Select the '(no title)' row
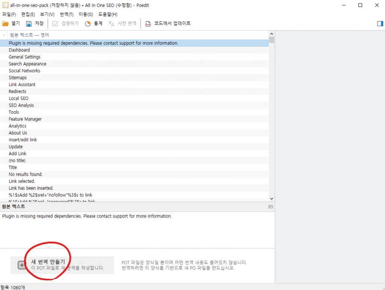 [134, 160]
